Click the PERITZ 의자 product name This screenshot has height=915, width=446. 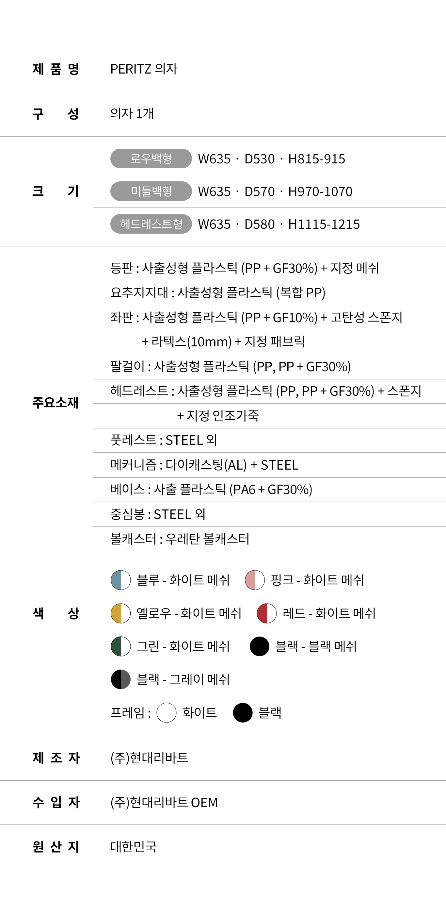[144, 69]
